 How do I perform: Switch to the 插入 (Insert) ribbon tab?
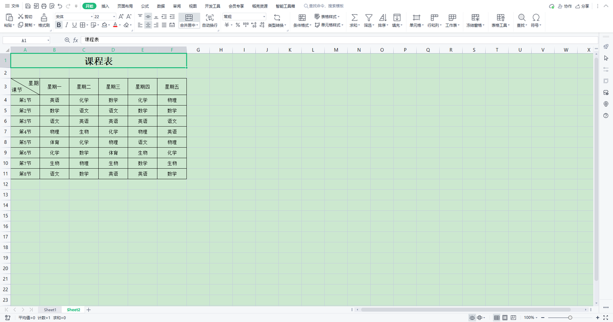[x=105, y=6]
